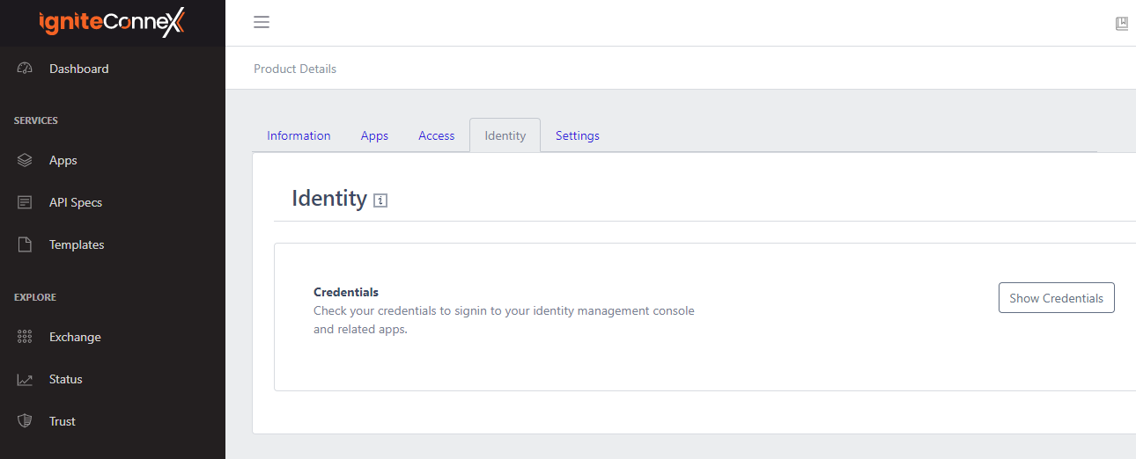
Task: Open the Status chart icon
Action: click(x=25, y=380)
